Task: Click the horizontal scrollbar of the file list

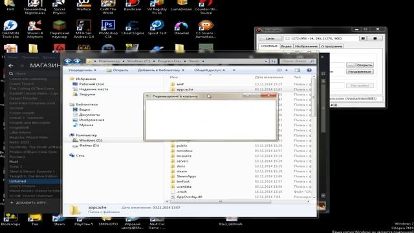Action: [x=221, y=201]
